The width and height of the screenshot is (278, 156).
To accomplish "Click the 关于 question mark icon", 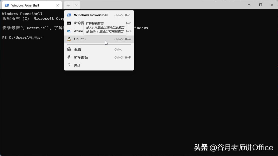I will (69, 65).
